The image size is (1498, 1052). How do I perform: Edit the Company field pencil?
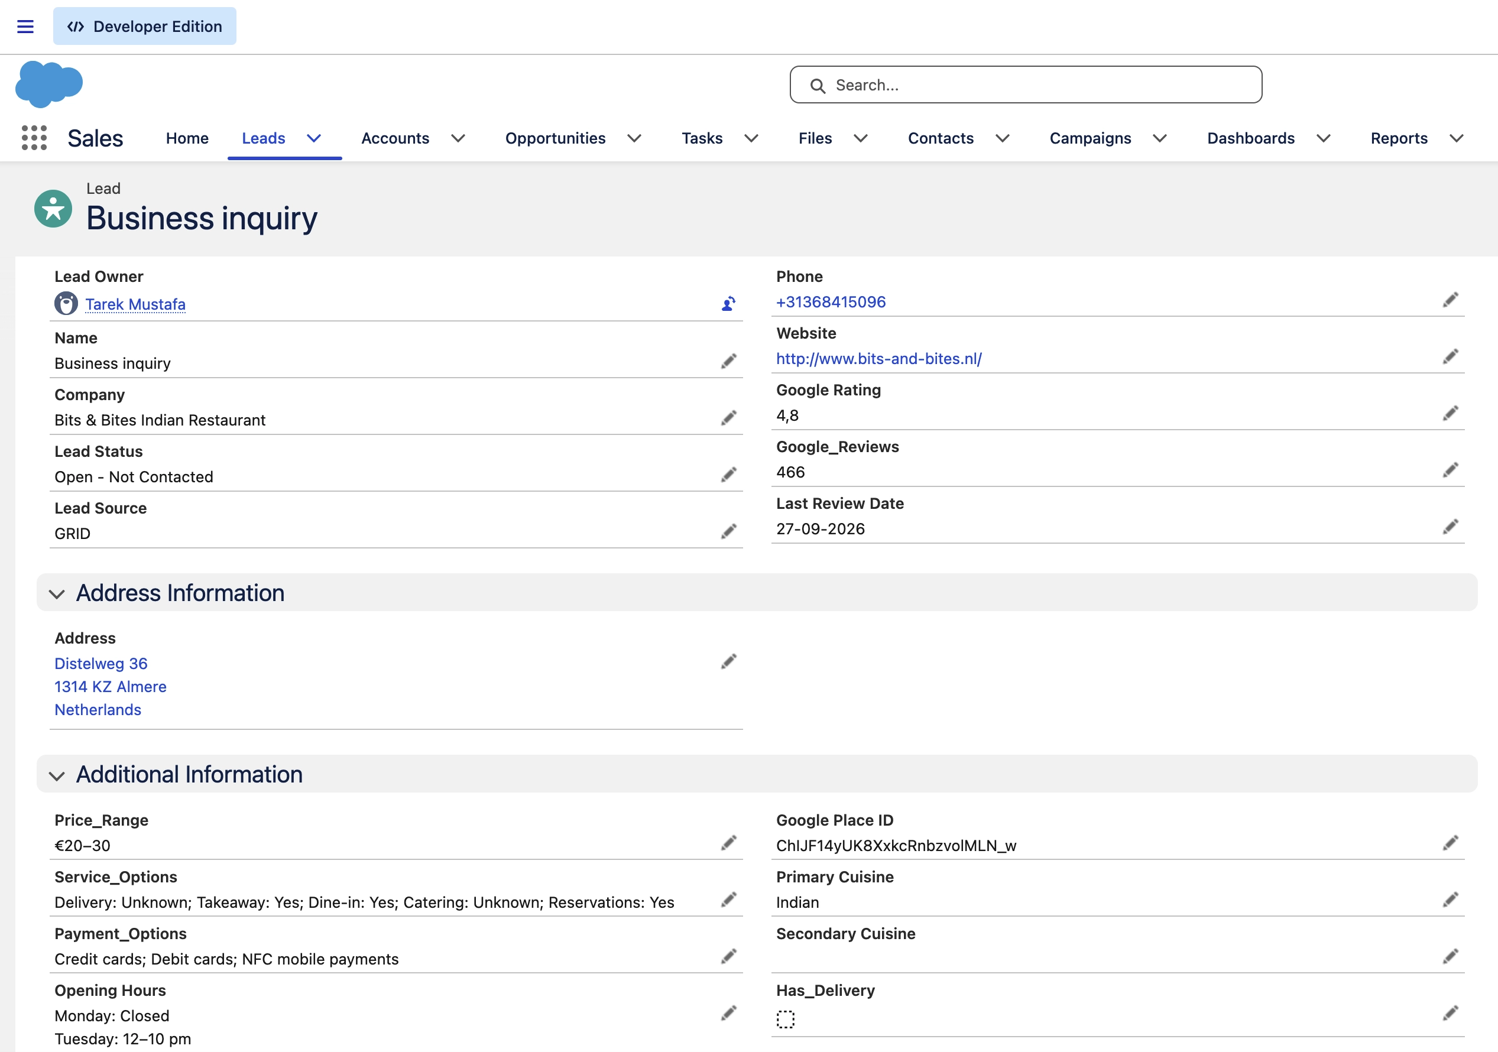(729, 418)
